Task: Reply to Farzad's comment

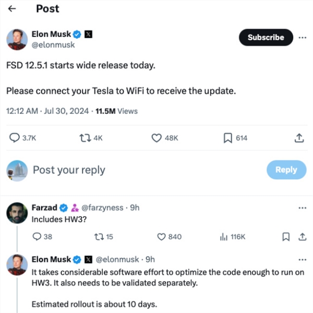Action: coord(37,237)
